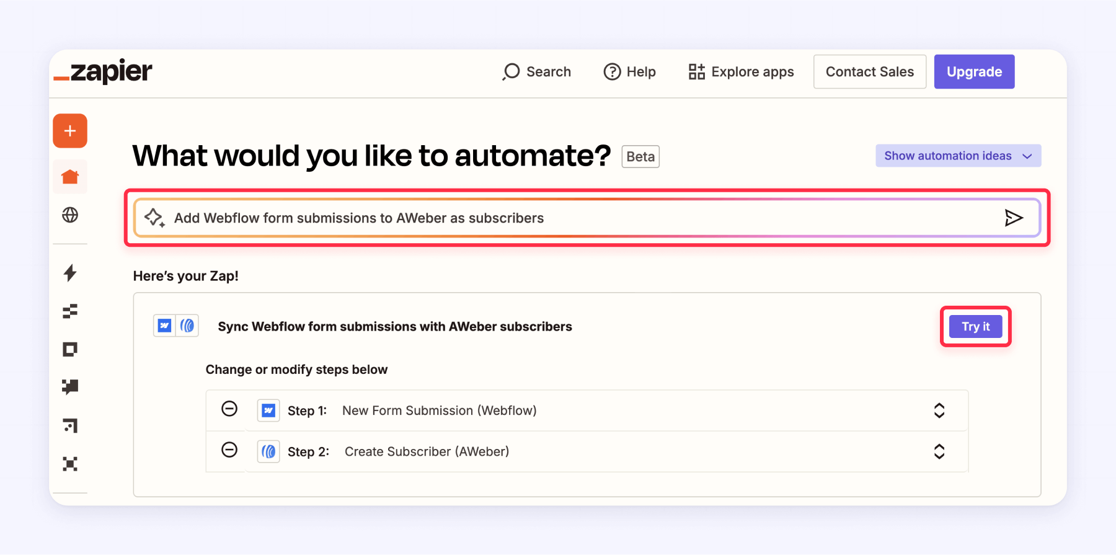Click the Webflow app icon in Zap header
This screenshot has width=1116, height=555.
(164, 326)
